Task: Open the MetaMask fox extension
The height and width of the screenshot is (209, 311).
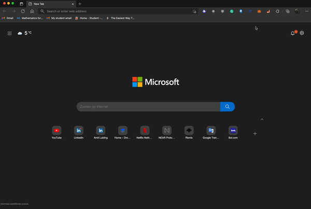Action: tap(259, 11)
